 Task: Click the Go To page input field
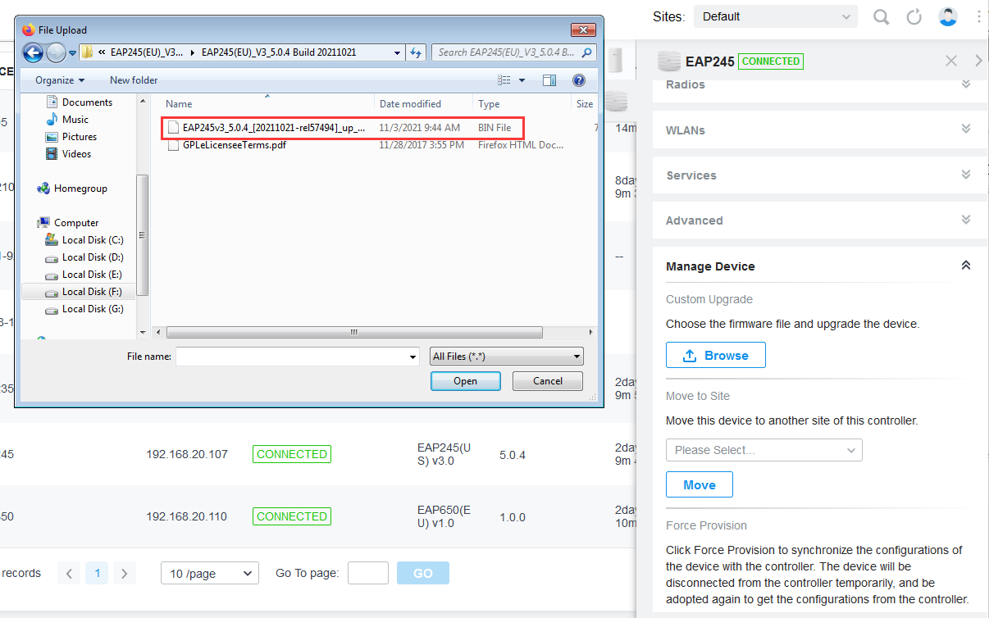pos(368,573)
